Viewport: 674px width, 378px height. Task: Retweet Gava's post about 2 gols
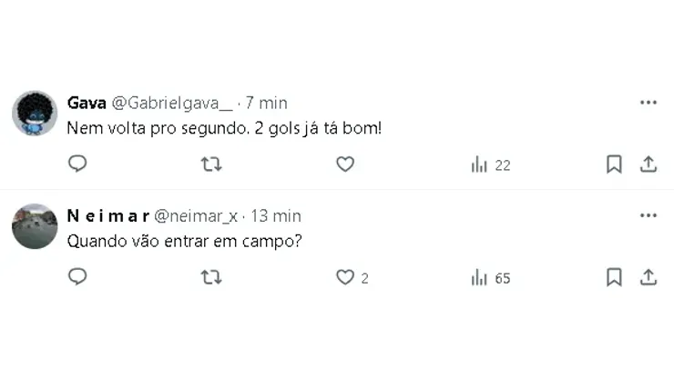click(211, 164)
